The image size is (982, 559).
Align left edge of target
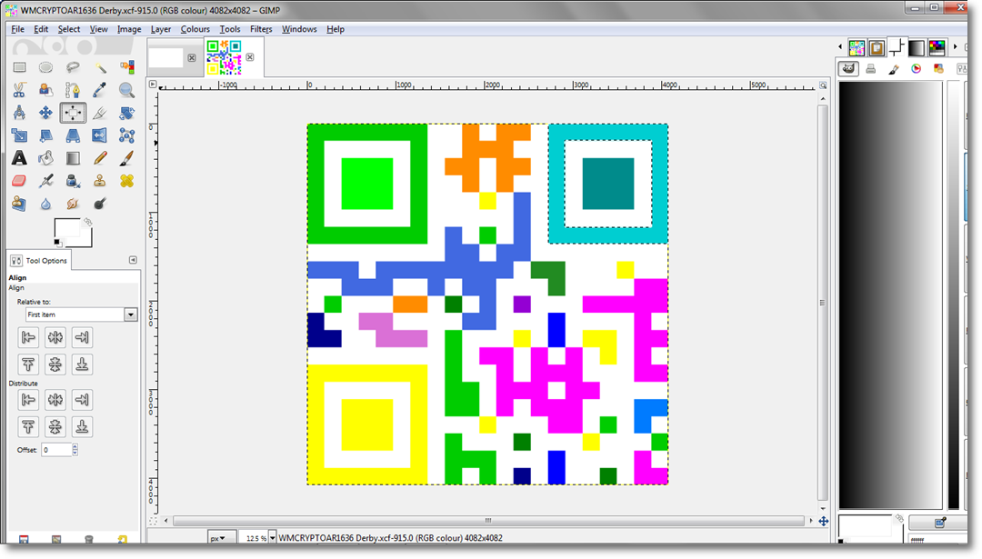tap(28, 337)
